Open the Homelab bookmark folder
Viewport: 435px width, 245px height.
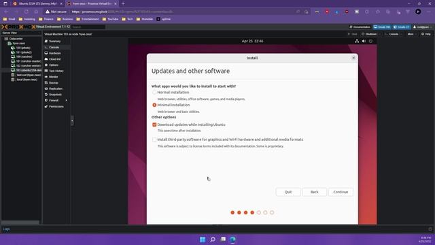coord(145,19)
